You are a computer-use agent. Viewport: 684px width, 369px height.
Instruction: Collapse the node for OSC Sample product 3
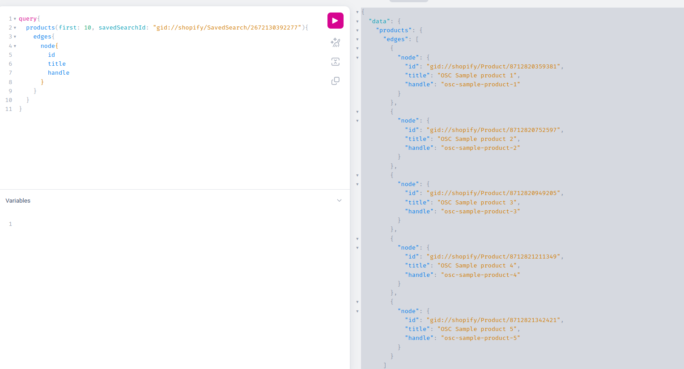click(x=357, y=184)
